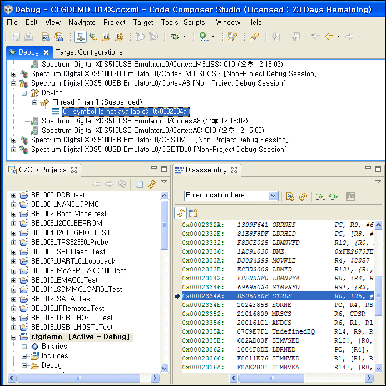Collapse the CortexA8 debug session
The image size is (386, 386).
tap(13, 83)
